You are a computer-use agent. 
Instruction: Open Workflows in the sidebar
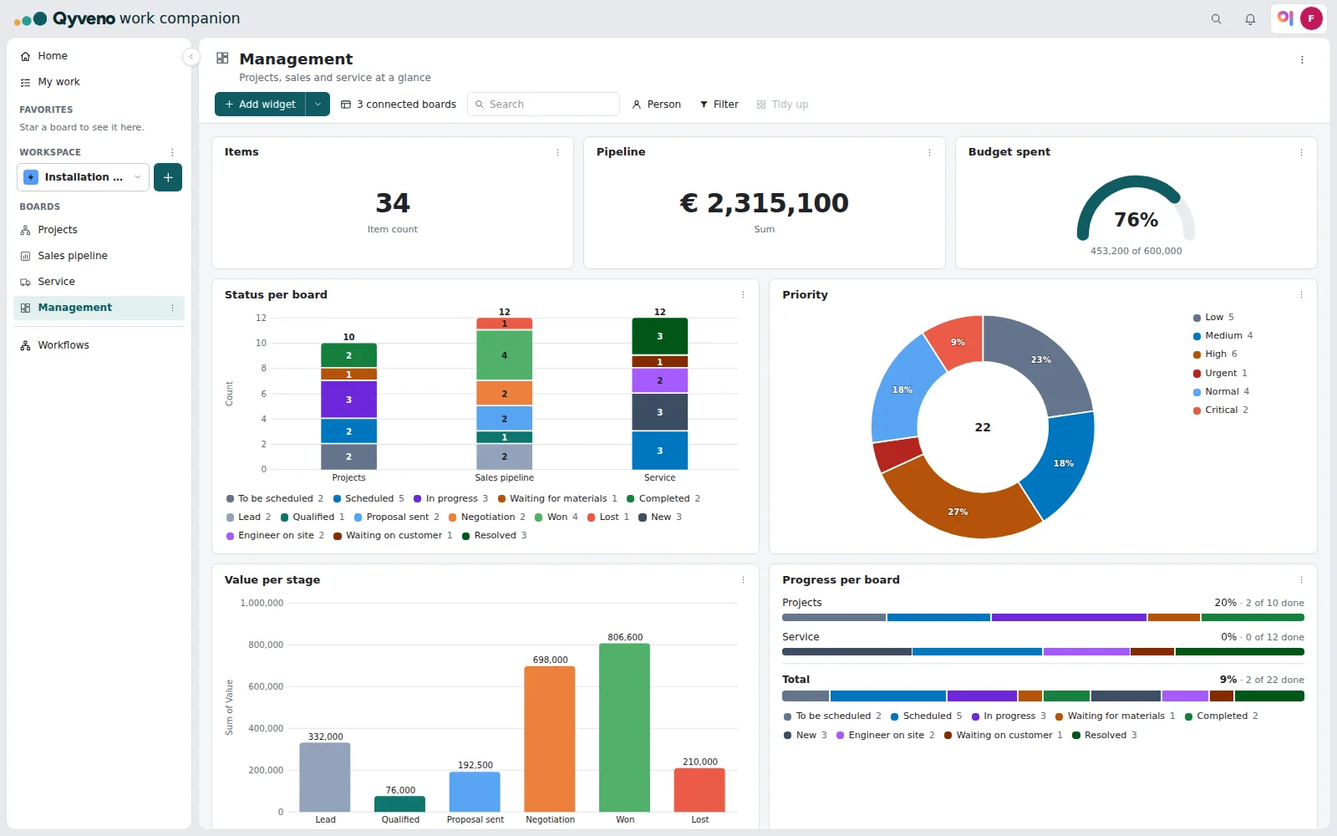coord(99,345)
